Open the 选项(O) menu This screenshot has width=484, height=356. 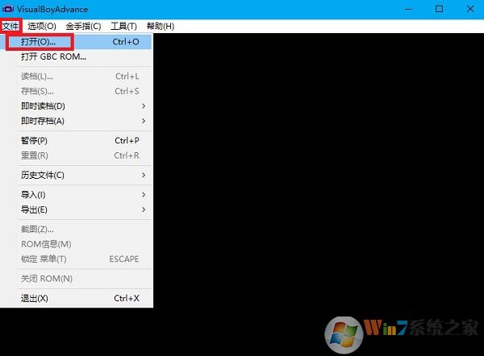pos(42,27)
